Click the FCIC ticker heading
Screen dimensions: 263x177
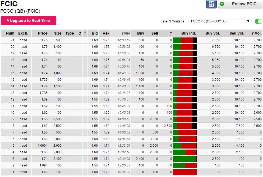[9, 4]
